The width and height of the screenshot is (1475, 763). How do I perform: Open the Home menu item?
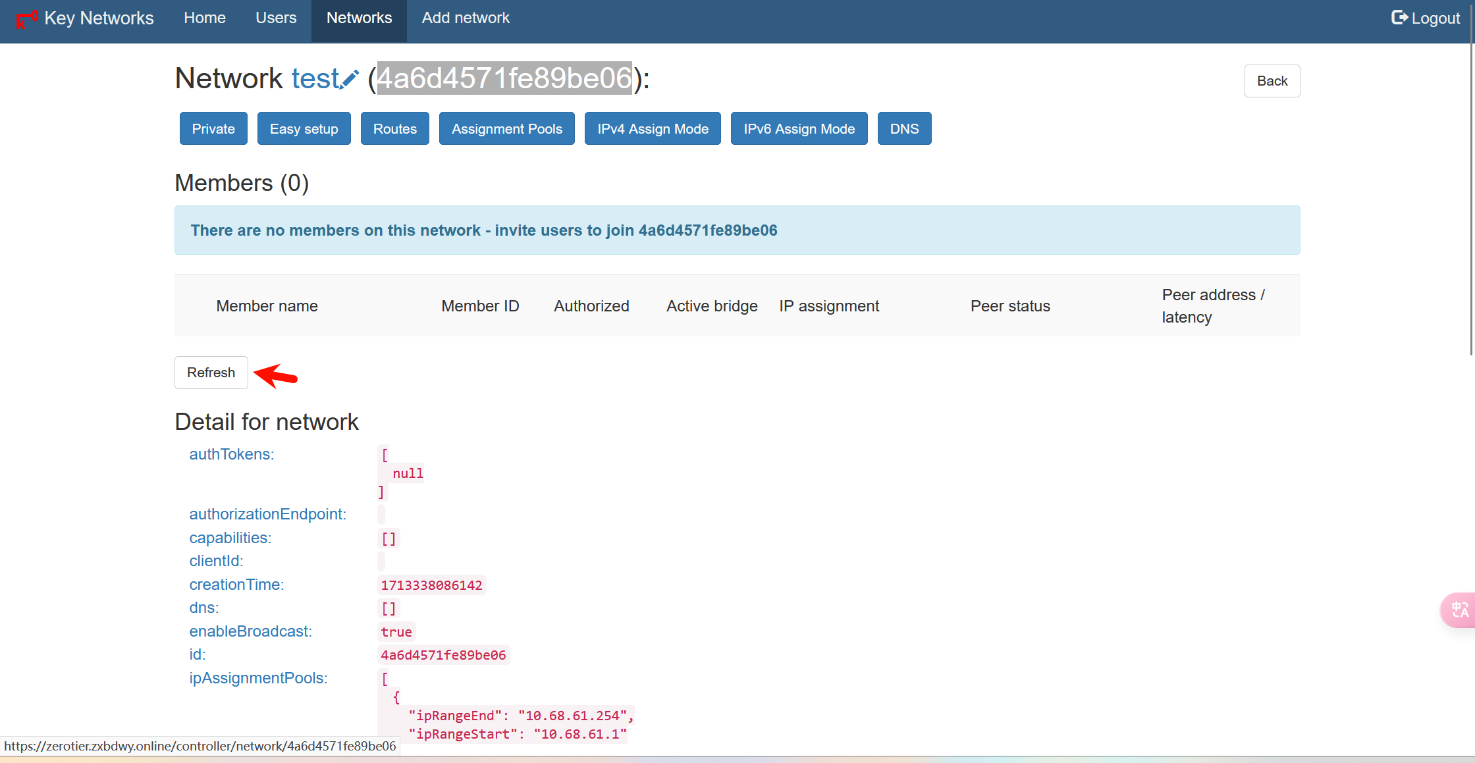tap(205, 18)
